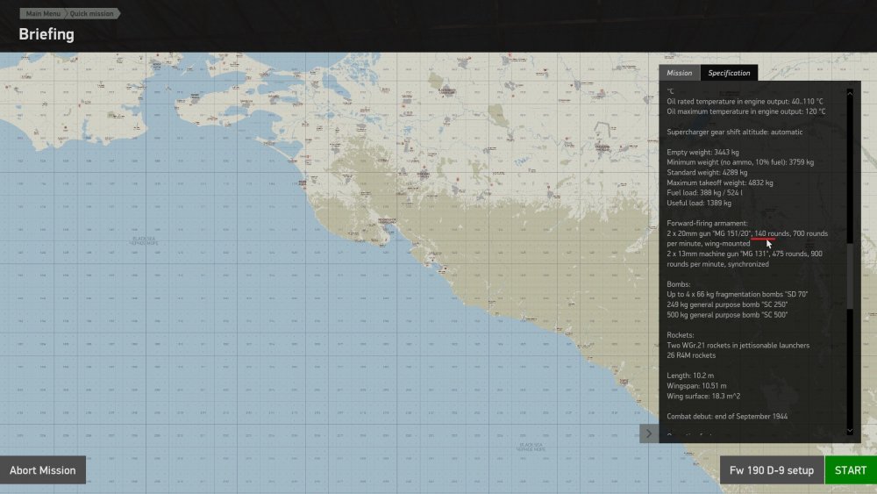The height and width of the screenshot is (494, 877).
Task: Click the WGr.21 rockets line
Action: (738, 345)
